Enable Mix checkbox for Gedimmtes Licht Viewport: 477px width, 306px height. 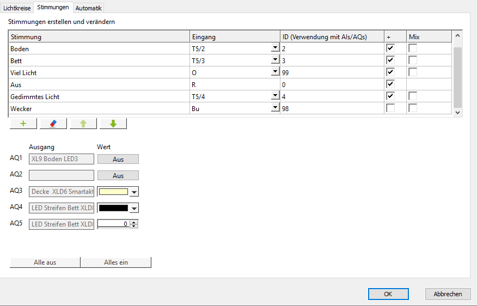(413, 96)
